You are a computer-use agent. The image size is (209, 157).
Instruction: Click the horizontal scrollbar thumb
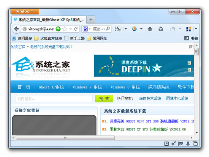pyautogui.click(x=65, y=138)
